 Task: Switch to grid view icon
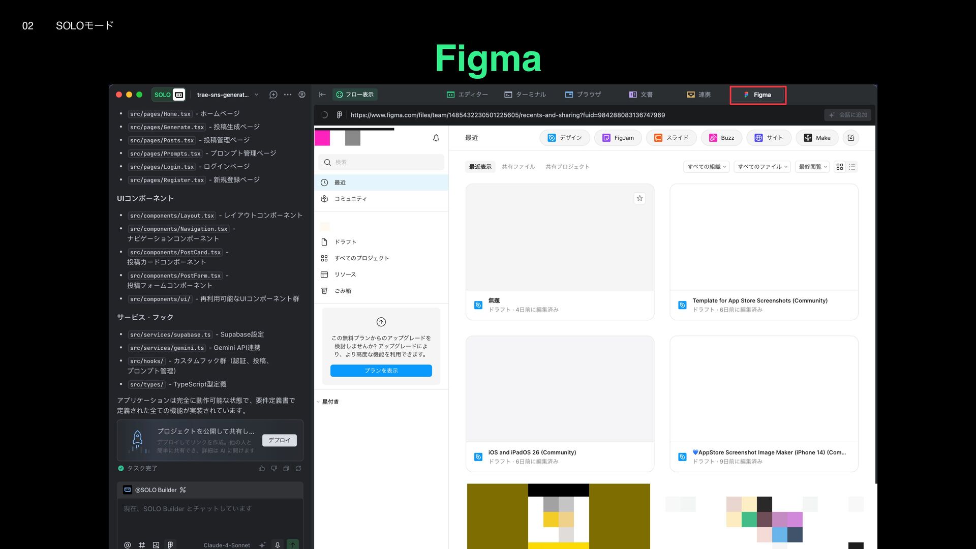pos(840,167)
